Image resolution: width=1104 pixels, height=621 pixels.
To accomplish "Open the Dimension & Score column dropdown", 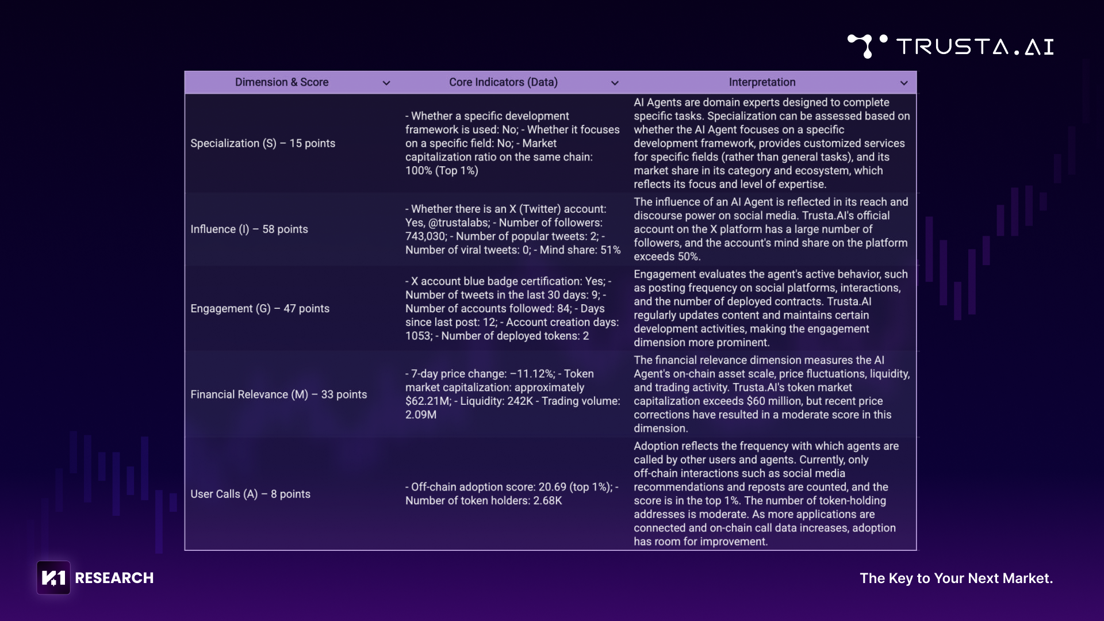I will pyautogui.click(x=386, y=83).
